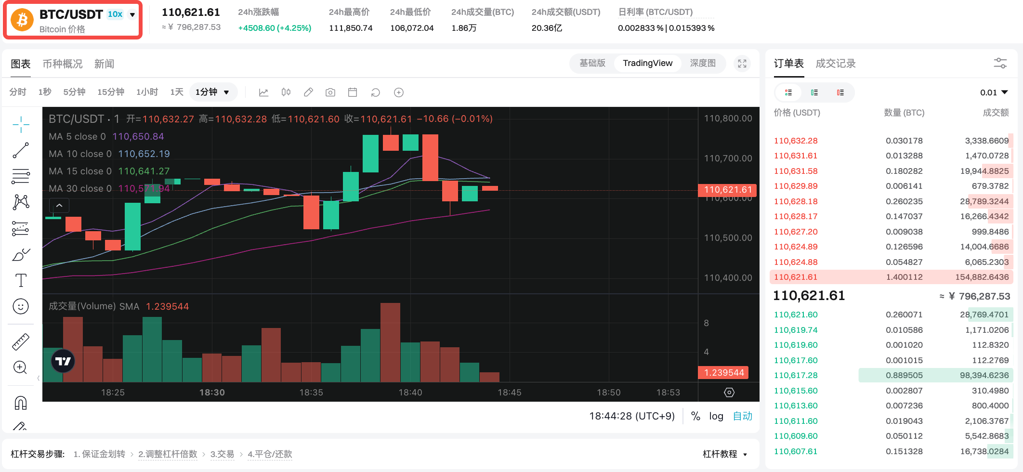
Task: Expand the BTC/USDT pair selector
Action: [x=132, y=14]
